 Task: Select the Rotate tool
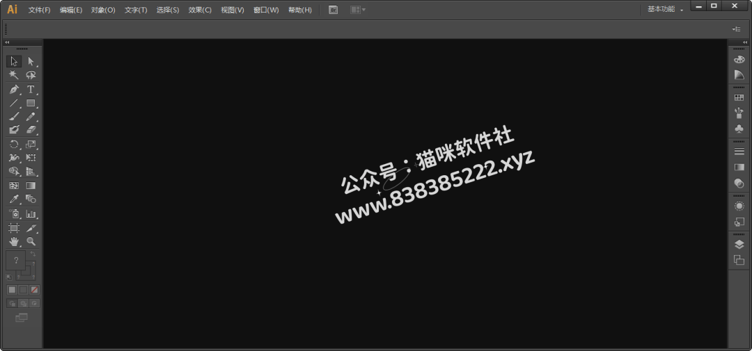[x=14, y=144]
